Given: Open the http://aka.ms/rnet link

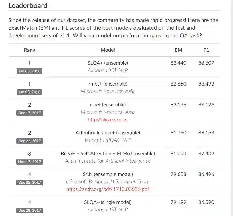Looking at the screenshot, I should [x=108, y=120].
